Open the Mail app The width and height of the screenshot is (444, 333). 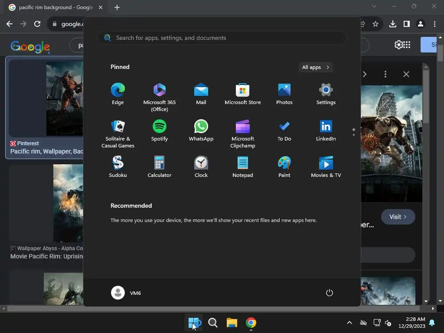click(x=201, y=94)
